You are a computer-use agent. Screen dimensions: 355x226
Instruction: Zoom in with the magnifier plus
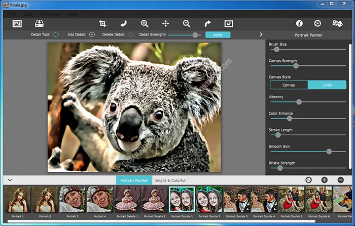(145, 23)
